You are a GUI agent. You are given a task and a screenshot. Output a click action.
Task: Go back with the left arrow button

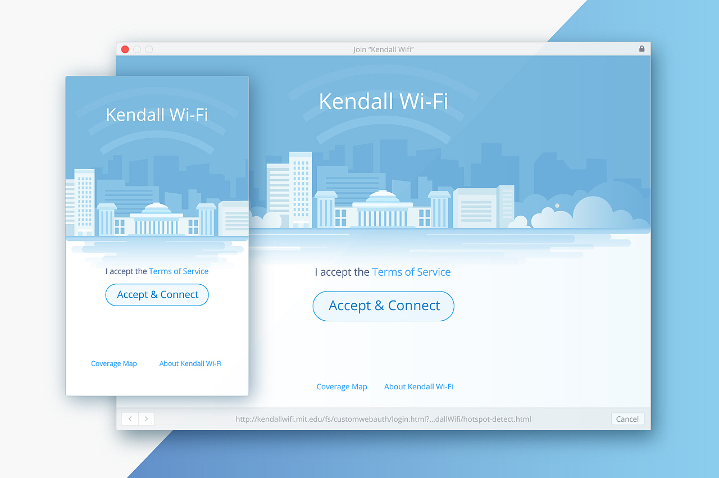130,419
